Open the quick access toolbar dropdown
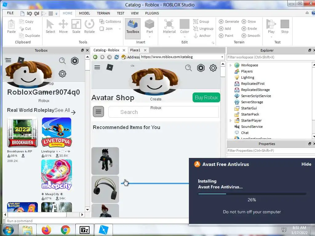 click(x=57, y=14)
